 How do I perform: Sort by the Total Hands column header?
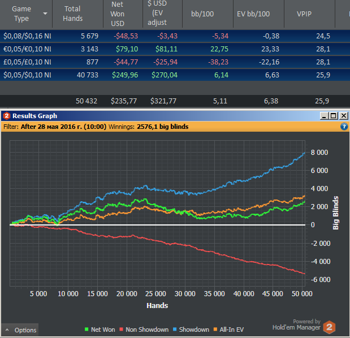click(72, 14)
